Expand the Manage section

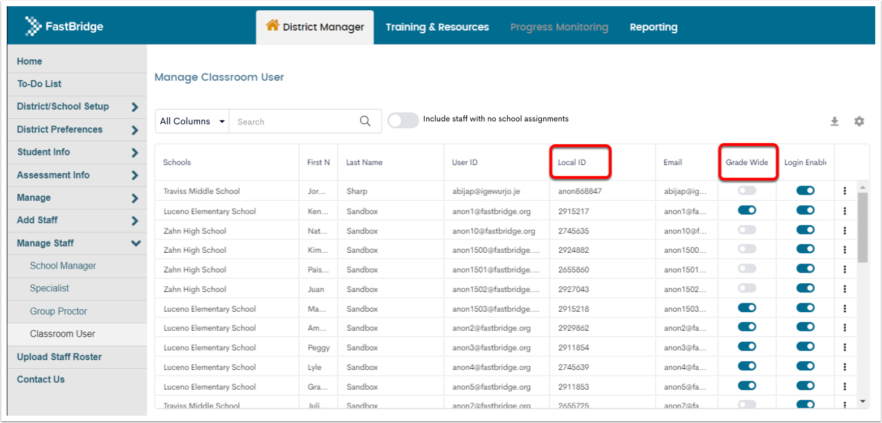pyautogui.click(x=77, y=198)
